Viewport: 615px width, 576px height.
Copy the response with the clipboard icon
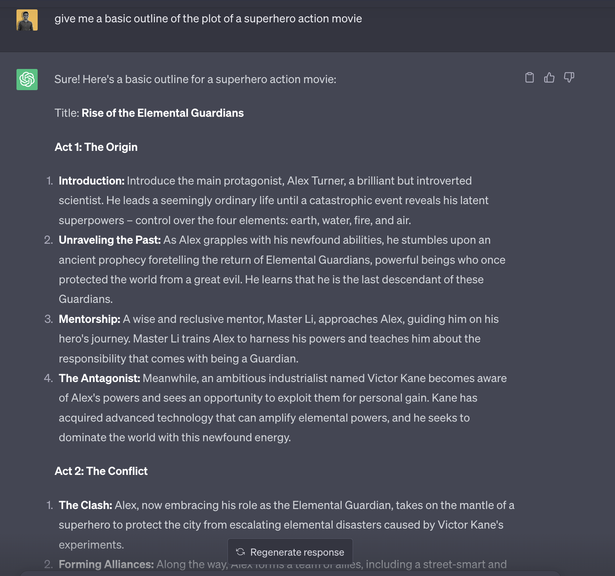(x=529, y=78)
